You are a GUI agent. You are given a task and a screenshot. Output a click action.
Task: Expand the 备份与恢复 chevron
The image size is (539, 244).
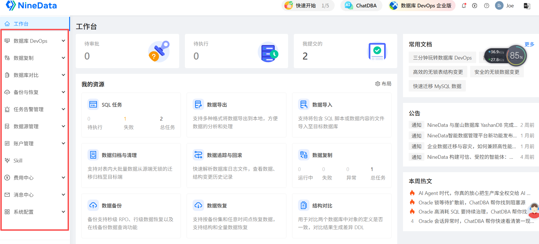[63, 92]
